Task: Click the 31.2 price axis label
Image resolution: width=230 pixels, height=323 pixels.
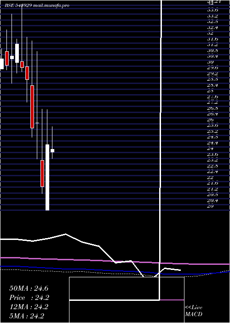Action: click(x=213, y=44)
